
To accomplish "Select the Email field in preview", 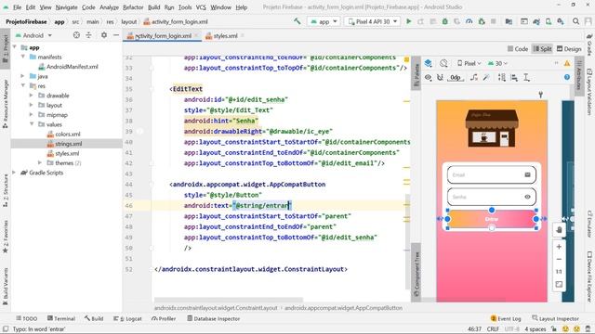I will [x=492, y=175].
